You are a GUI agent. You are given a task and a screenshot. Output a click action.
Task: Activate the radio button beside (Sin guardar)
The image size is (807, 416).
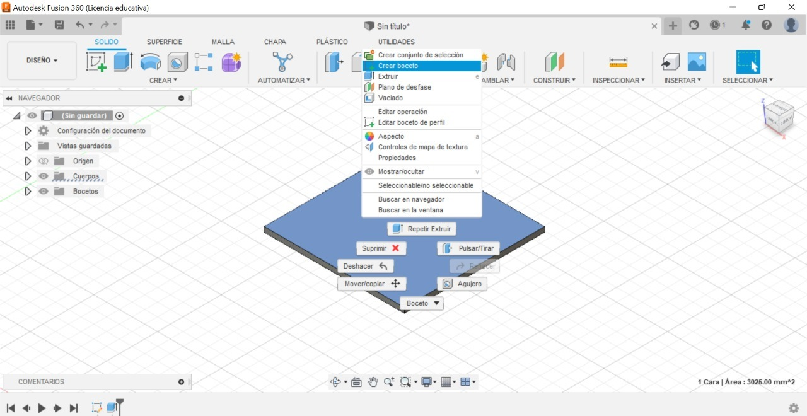pos(119,115)
